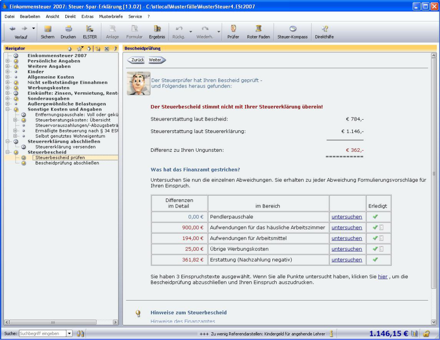Expand the Sonderausgaben tree node
Viewport: 440px width, 340px height.
coord(8,99)
